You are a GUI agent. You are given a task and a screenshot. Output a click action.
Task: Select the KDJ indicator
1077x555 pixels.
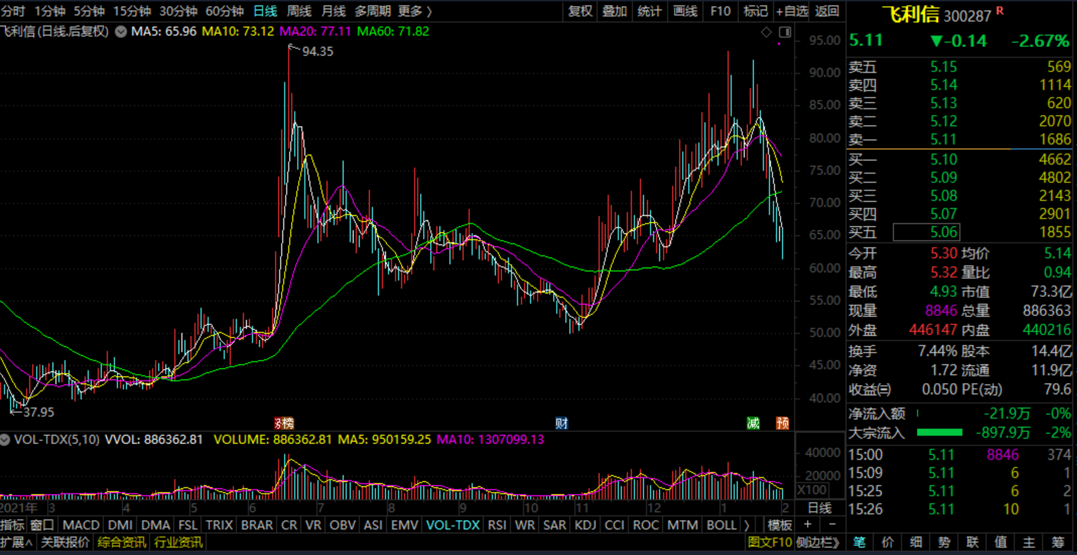[x=585, y=525]
